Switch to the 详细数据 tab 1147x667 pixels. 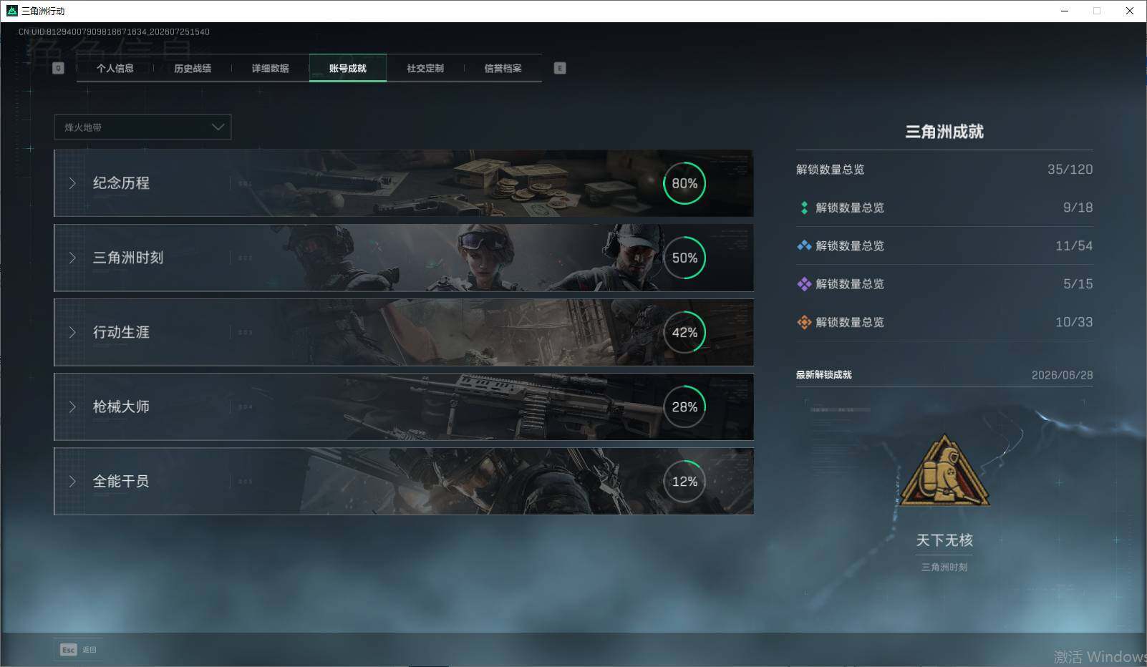(x=270, y=68)
